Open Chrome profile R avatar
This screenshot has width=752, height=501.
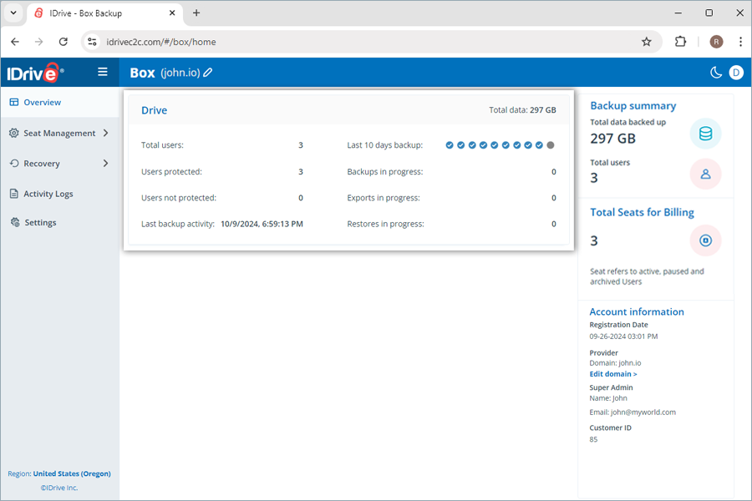click(716, 42)
